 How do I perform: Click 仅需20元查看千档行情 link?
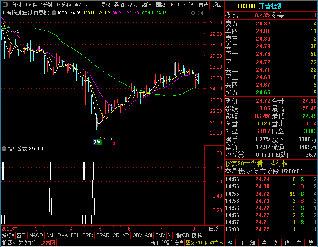(x=256, y=163)
